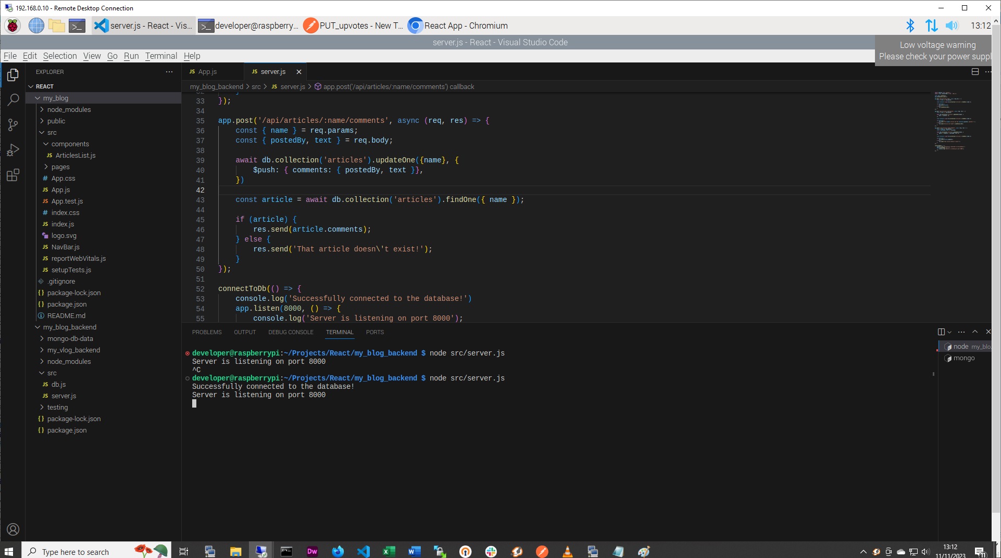This screenshot has height=558, width=1001.
Task: Open the file manager folder launcher
Action: tap(56, 26)
